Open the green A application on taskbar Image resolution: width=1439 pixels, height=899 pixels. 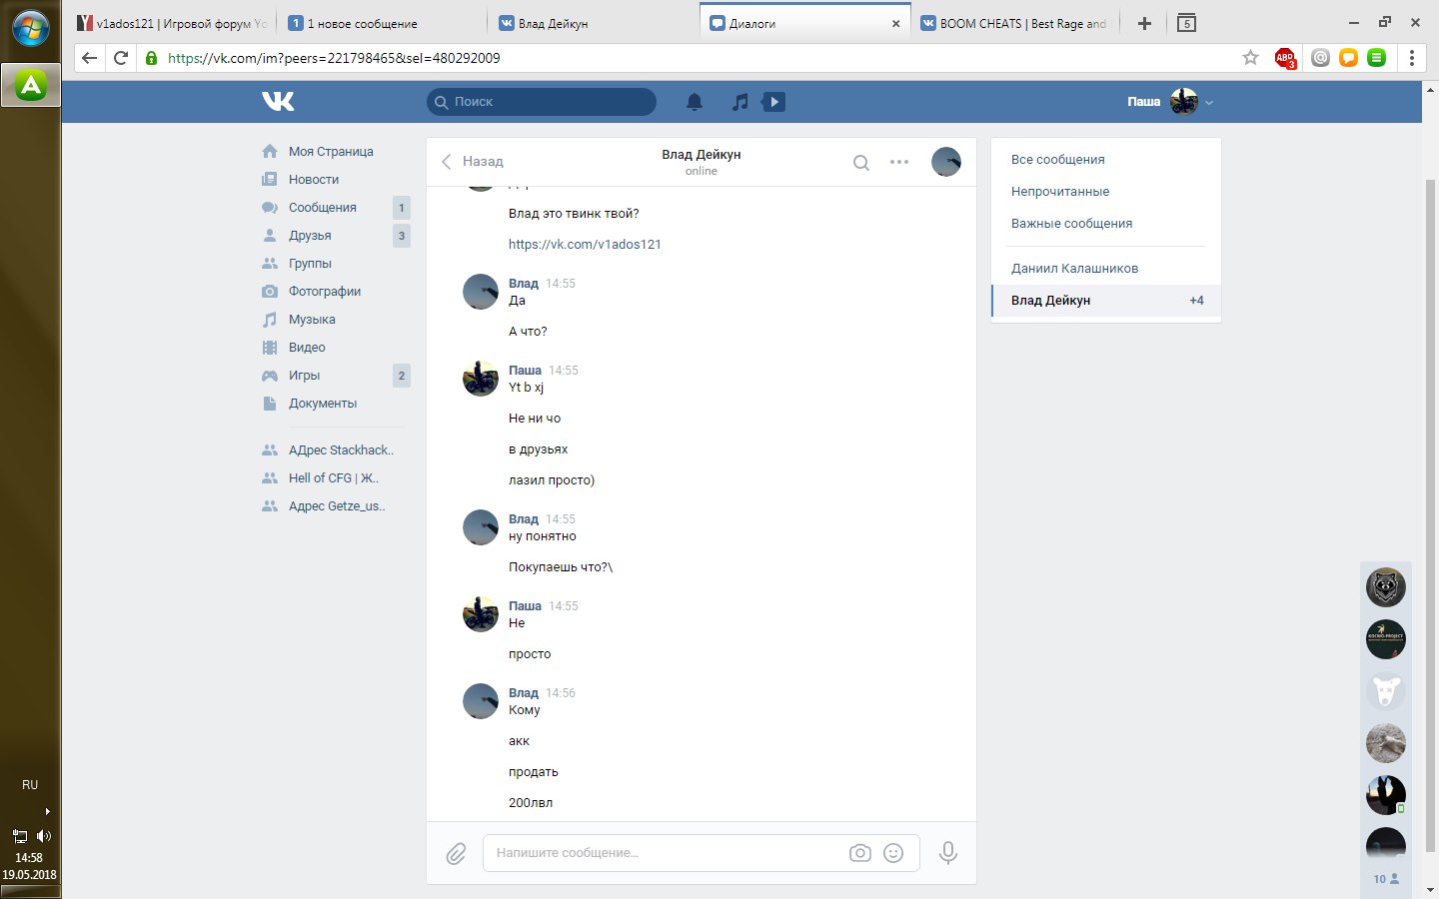[x=31, y=86]
